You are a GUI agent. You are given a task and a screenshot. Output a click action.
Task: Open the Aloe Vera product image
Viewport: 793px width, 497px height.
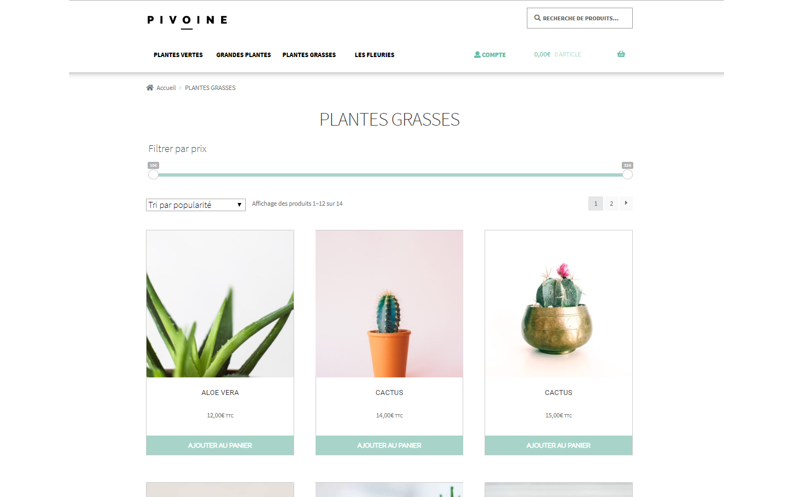tap(220, 304)
